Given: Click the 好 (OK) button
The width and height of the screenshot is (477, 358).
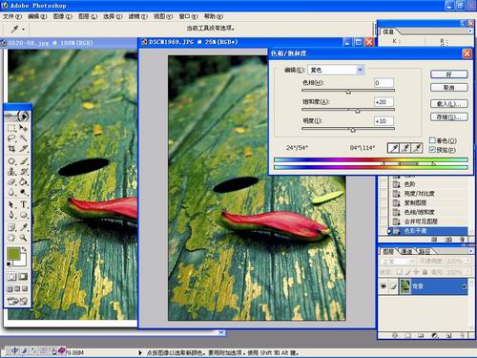Looking at the screenshot, I should pyautogui.click(x=449, y=74).
